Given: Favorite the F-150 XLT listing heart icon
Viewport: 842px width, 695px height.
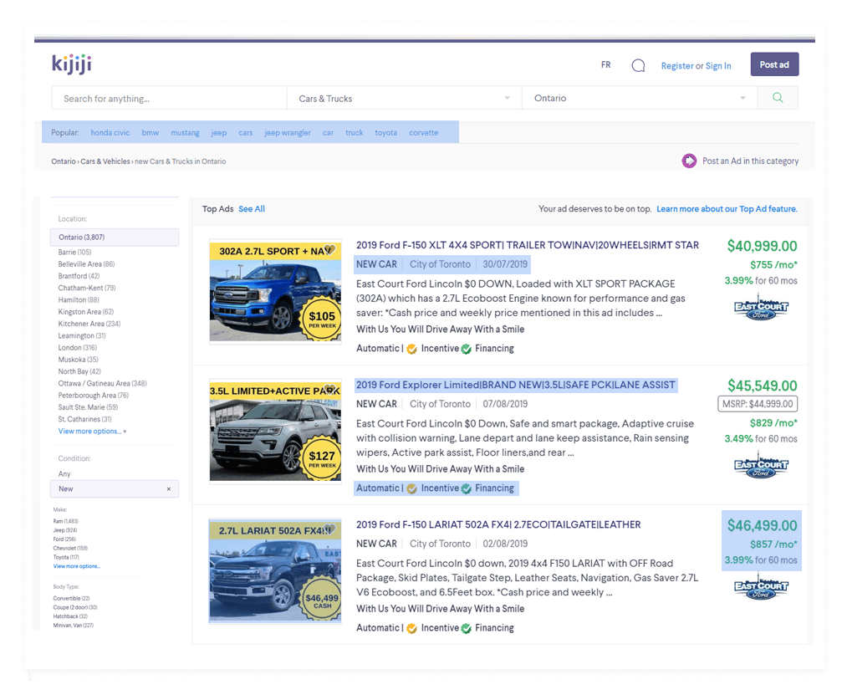Looking at the screenshot, I should [x=329, y=250].
